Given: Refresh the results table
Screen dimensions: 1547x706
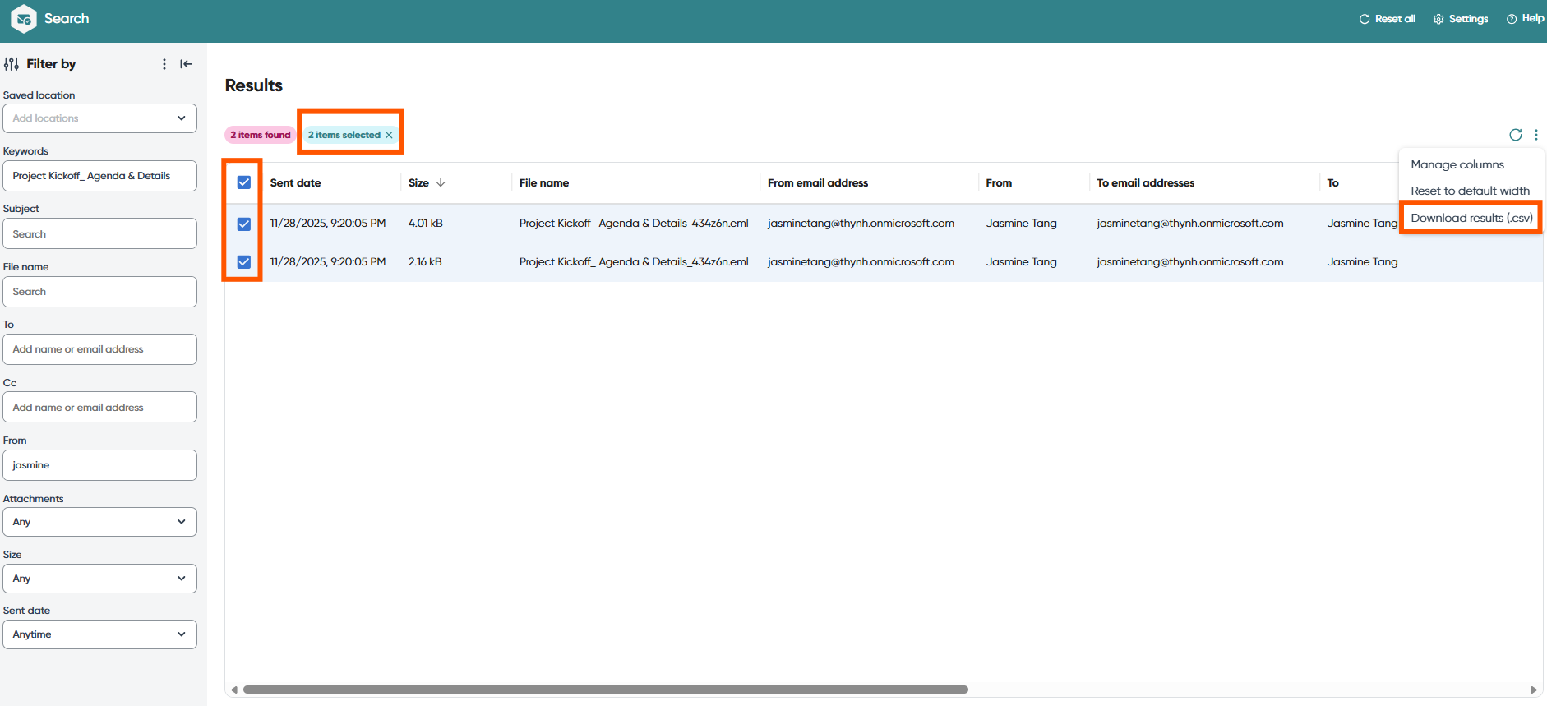Looking at the screenshot, I should [1516, 135].
